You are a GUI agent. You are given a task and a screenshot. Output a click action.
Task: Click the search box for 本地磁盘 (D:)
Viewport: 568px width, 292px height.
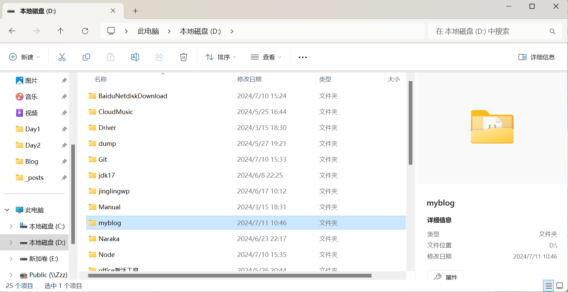(x=495, y=31)
